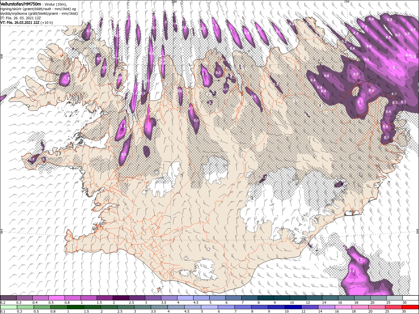The image size is (419, 314).
Task: Select the 'VT: Fös. 26.03.2021 22Z (+10 h)' line
Action: pyautogui.click(x=27, y=23)
